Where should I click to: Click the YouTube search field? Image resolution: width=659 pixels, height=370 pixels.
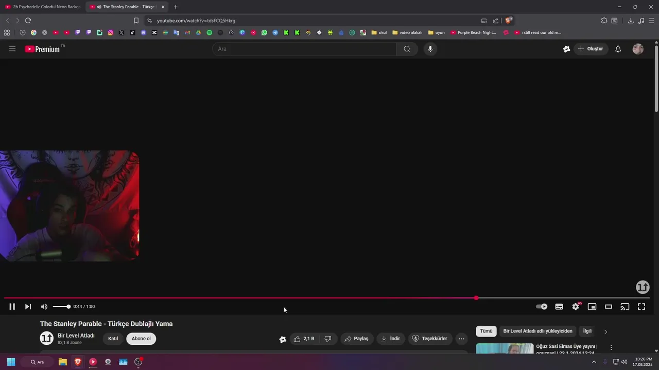[304, 49]
